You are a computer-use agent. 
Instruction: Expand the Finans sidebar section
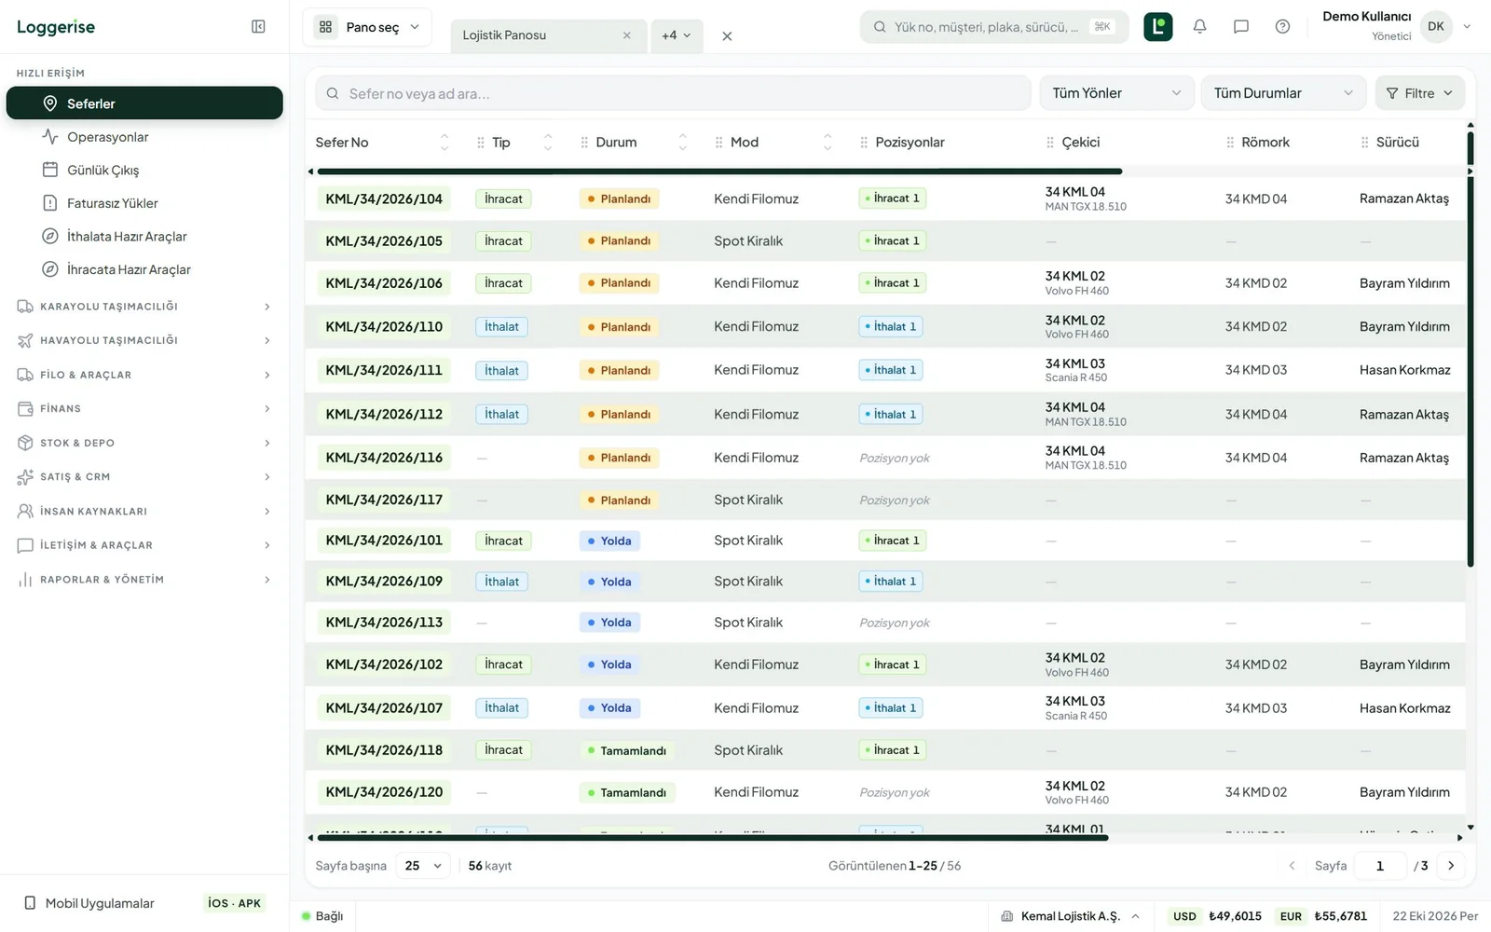click(x=144, y=408)
